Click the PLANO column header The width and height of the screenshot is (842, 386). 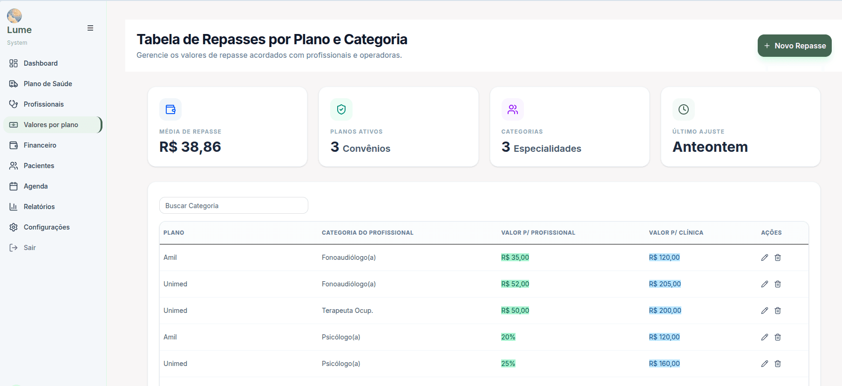tap(174, 233)
